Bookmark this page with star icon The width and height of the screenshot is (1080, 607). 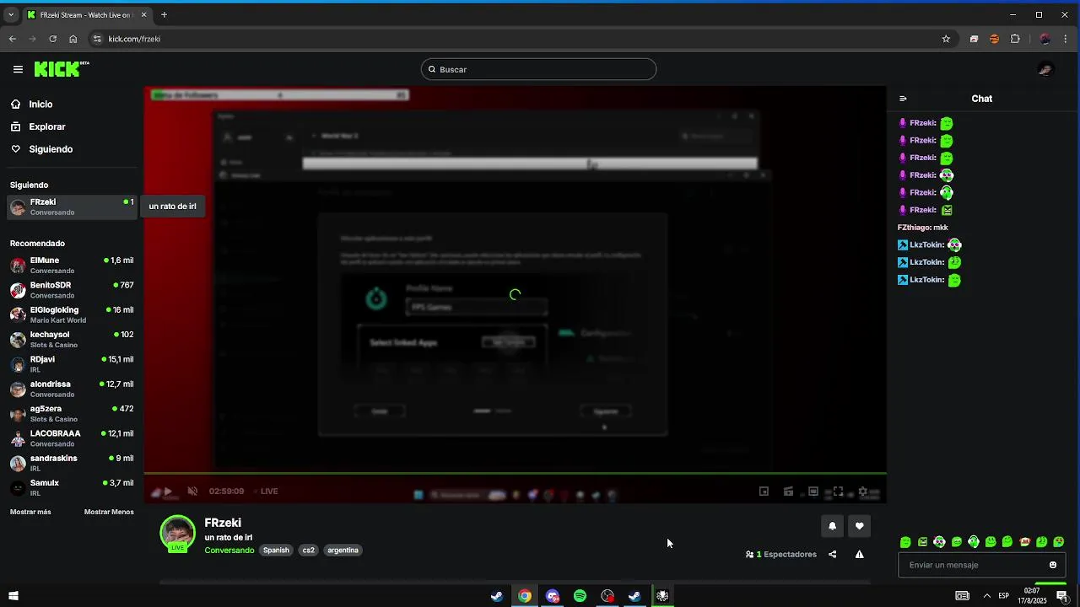click(x=946, y=39)
